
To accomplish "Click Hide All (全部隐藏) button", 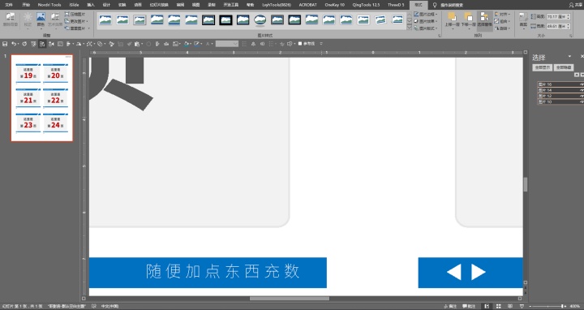I will pyautogui.click(x=564, y=67).
